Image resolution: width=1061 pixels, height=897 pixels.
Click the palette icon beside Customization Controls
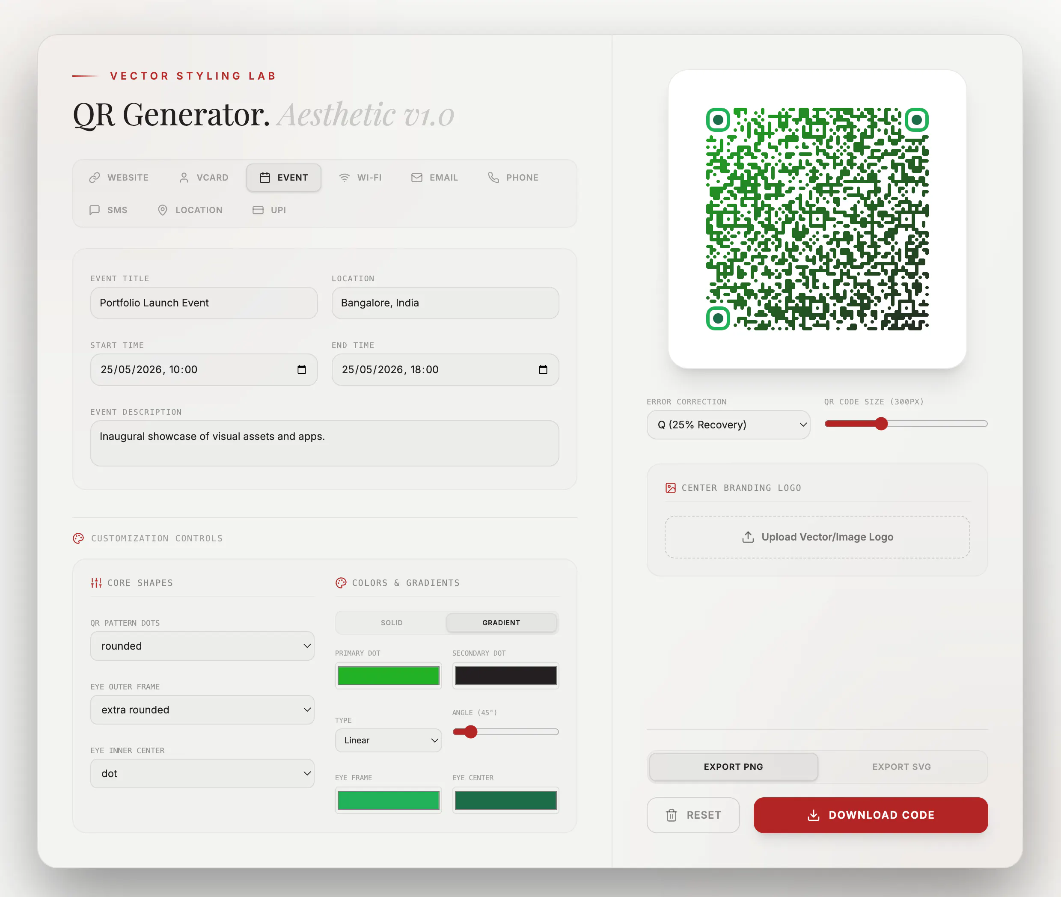pos(78,538)
